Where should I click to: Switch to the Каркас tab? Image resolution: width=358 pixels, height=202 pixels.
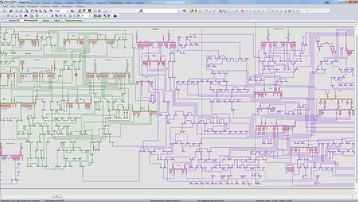pos(46,20)
